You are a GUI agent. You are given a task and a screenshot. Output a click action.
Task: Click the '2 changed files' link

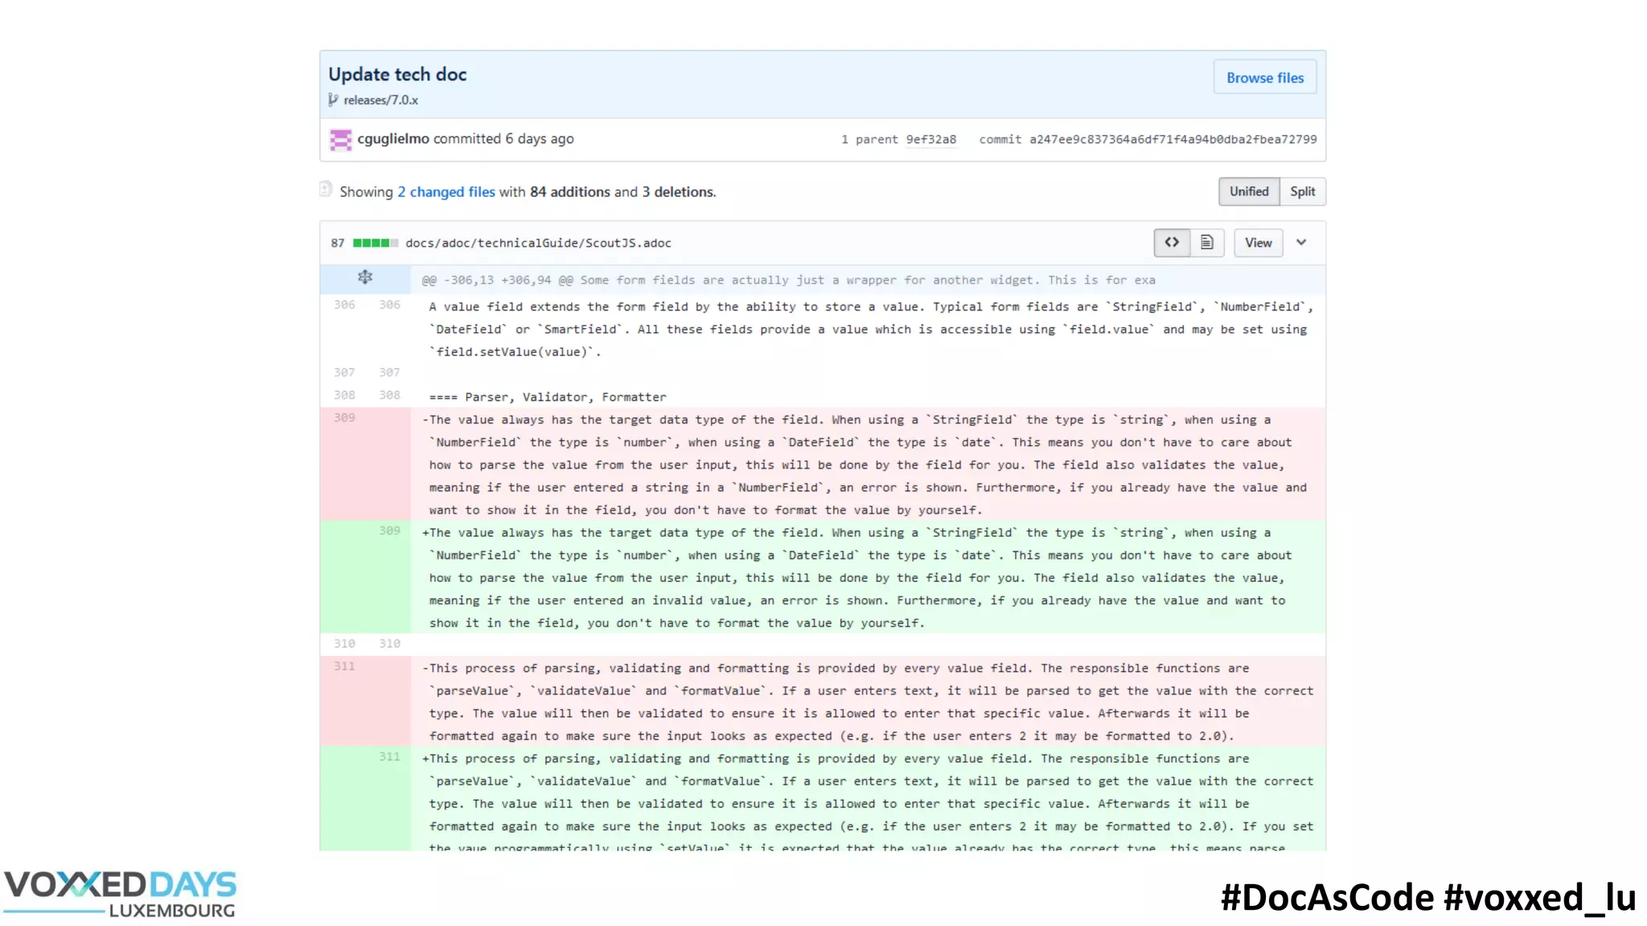click(x=446, y=191)
